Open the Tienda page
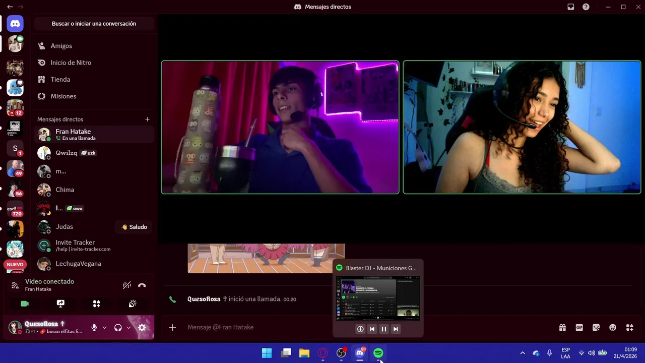Screen dimensions: 645x363 pos(94,79)
